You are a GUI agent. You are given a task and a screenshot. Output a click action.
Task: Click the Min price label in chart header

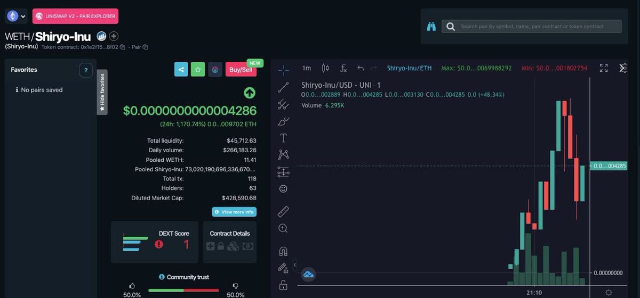pyautogui.click(x=554, y=68)
